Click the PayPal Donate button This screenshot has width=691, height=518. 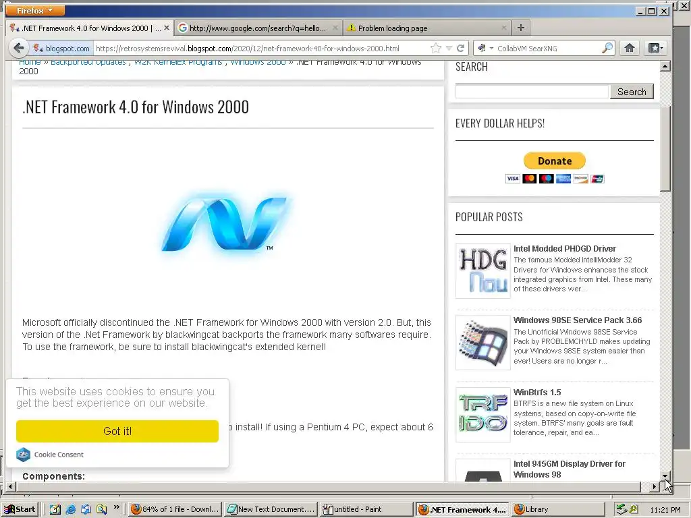click(555, 161)
